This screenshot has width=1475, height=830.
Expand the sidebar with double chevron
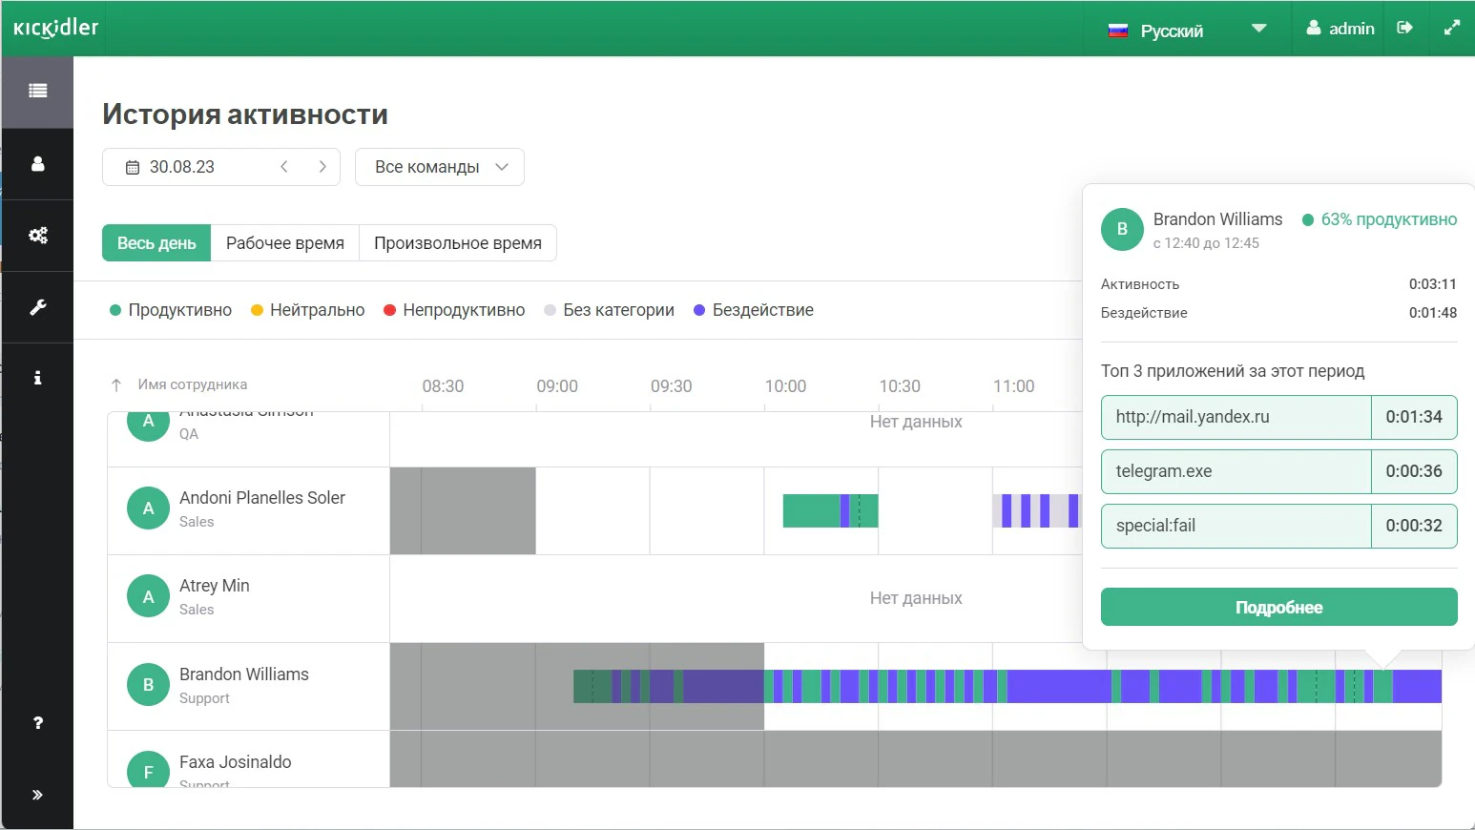tap(37, 795)
